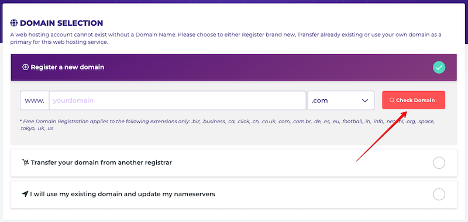Click the paper plane icon beside existing domain option
This screenshot has width=468, height=222.
pos(25,194)
